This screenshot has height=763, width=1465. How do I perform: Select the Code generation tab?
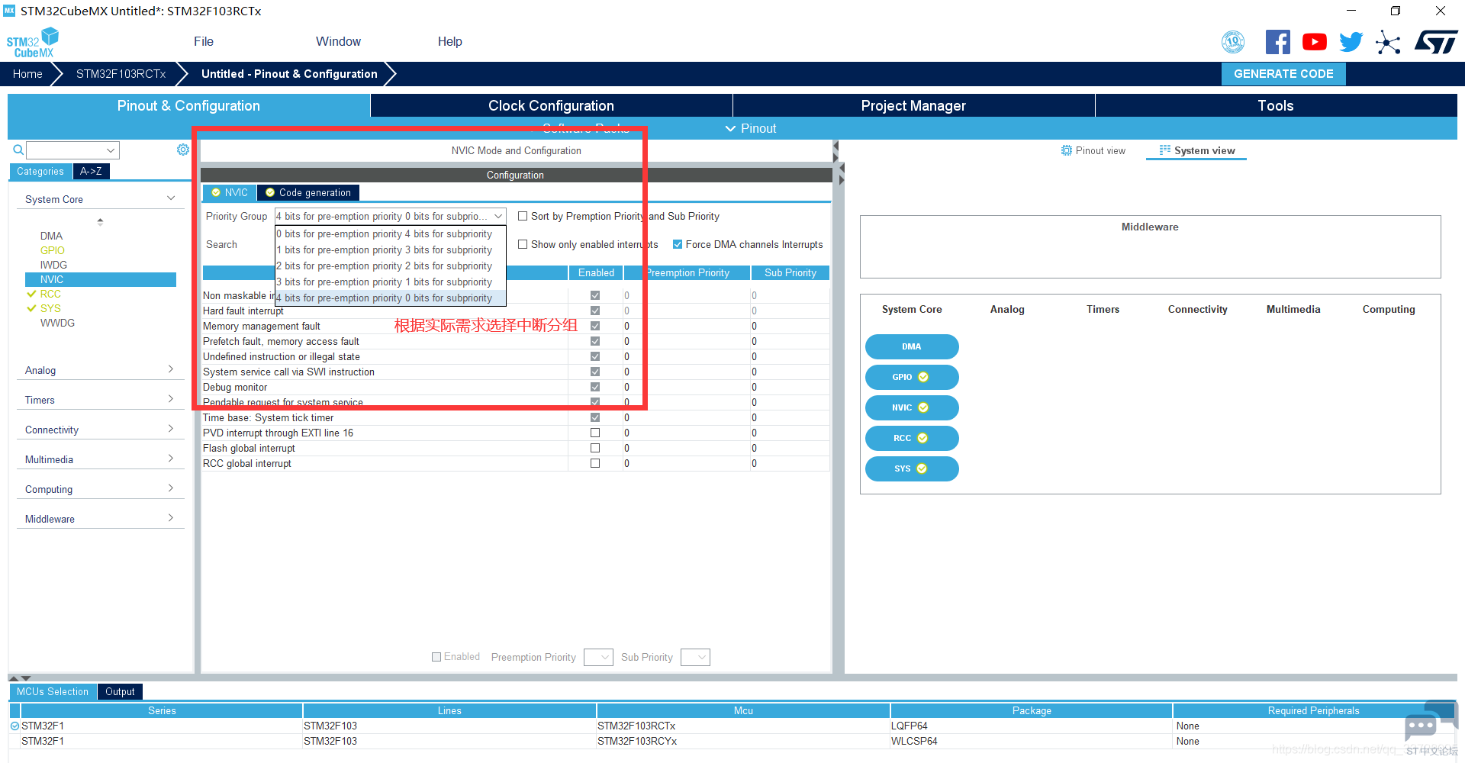pos(308,192)
